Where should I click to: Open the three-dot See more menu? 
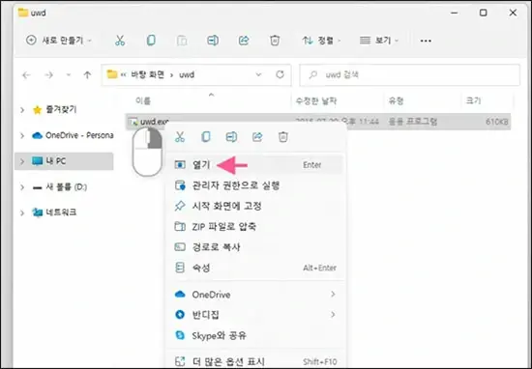pyautogui.click(x=426, y=41)
